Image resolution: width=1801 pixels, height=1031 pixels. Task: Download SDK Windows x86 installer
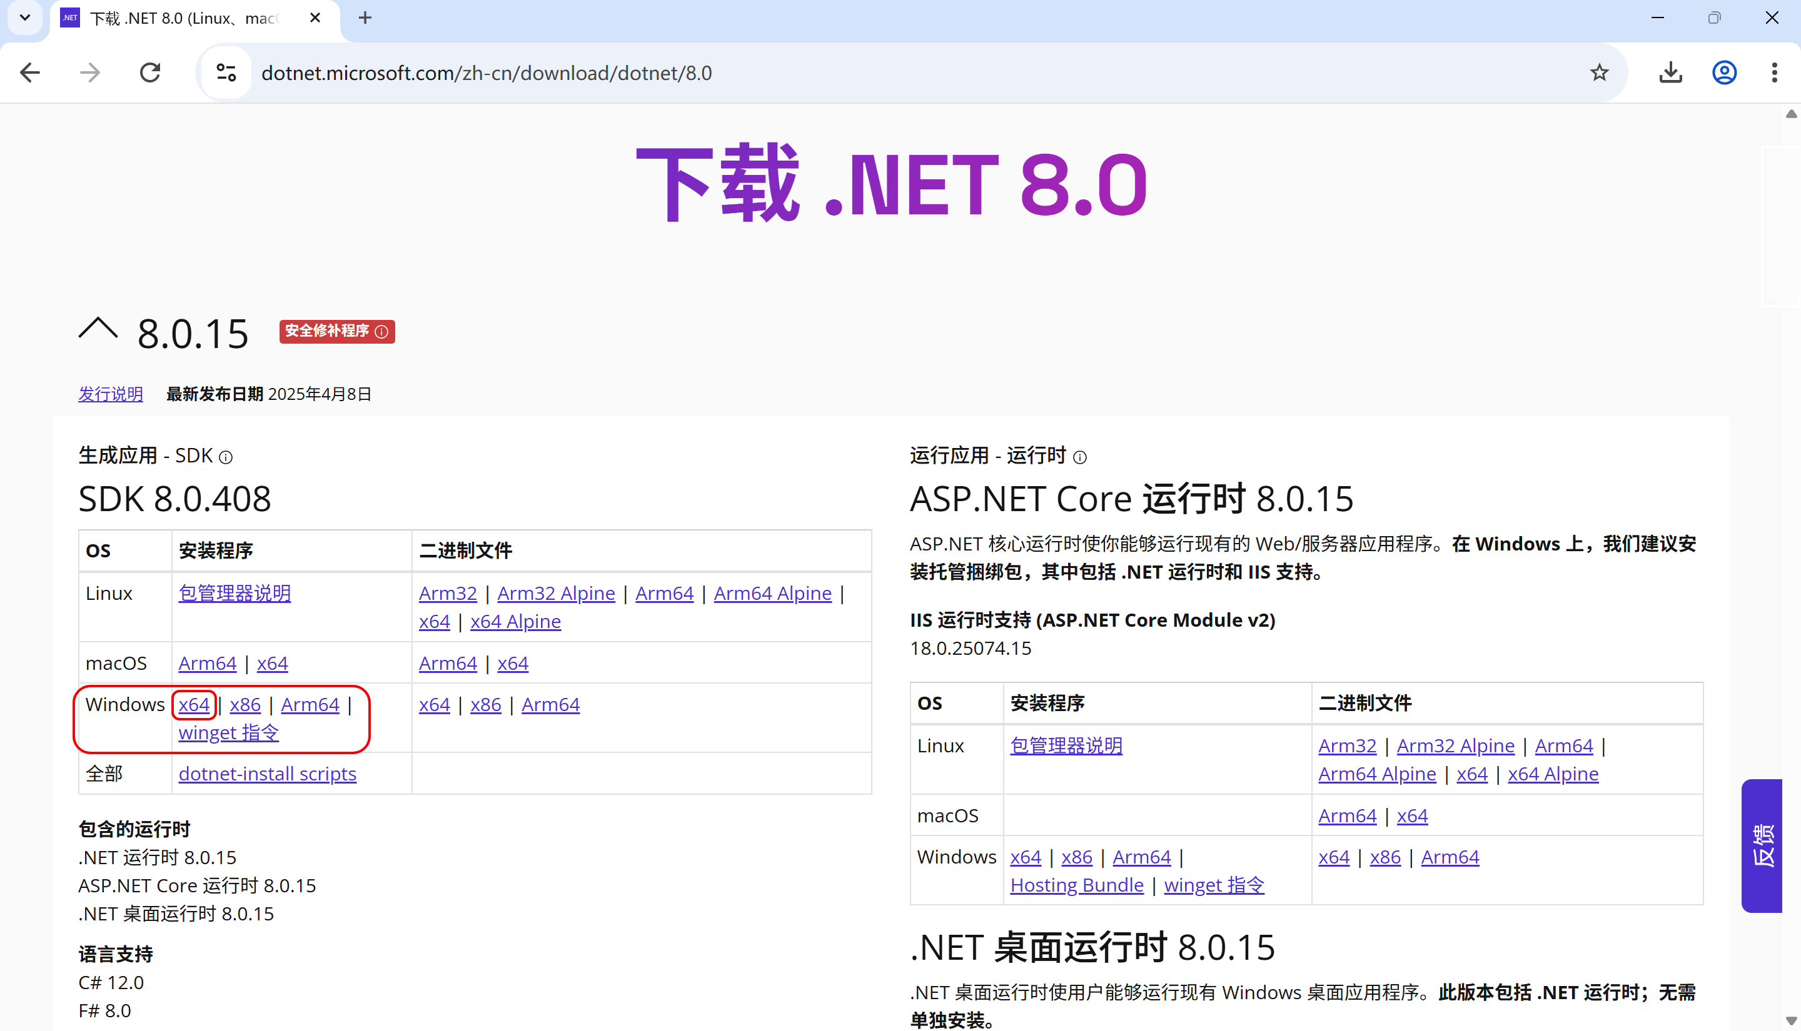point(245,705)
